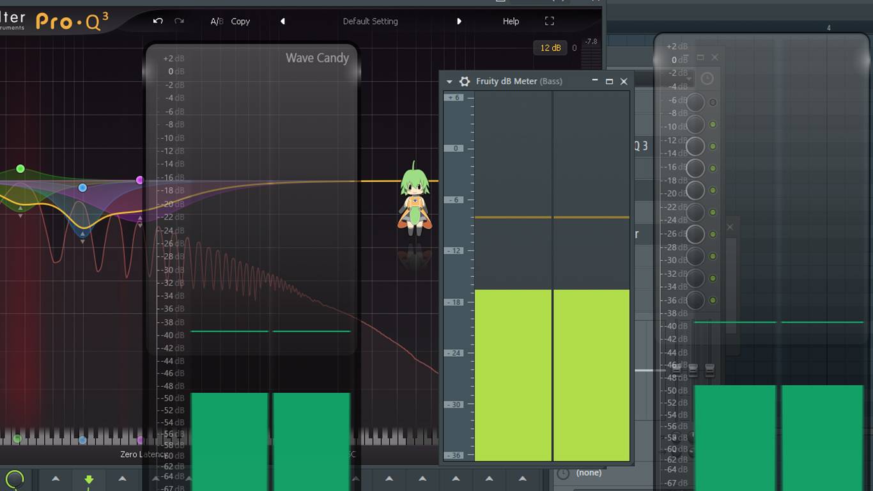This screenshot has height=491, width=873.
Task: Toggle mixer slot LED at -30 dB level
Action: [x=713, y=256]
